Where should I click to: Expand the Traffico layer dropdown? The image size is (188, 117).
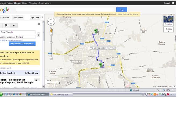pyautogui.click(x=168, y=30)
